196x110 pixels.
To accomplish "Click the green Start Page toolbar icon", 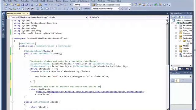I will [x=156, y=5].
